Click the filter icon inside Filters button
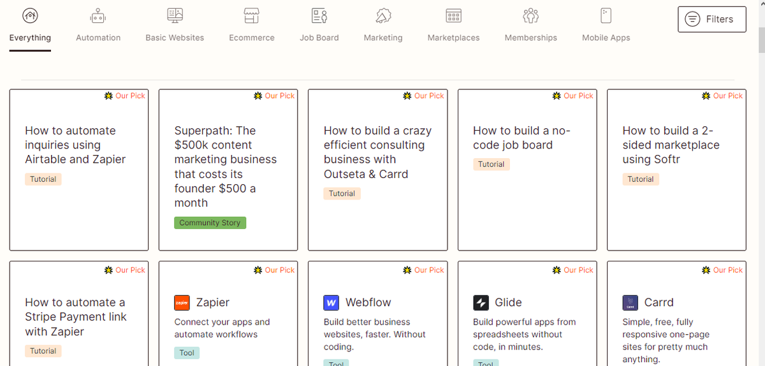 pyautogui.click(x=692, y=19)
